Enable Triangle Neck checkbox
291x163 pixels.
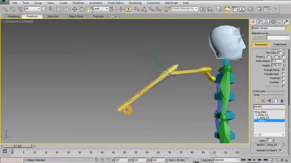tap(283, 74)
